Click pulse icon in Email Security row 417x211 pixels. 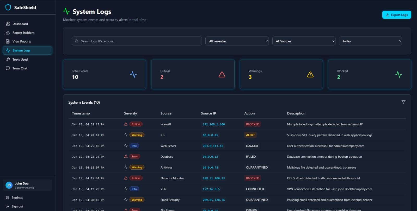126,200
